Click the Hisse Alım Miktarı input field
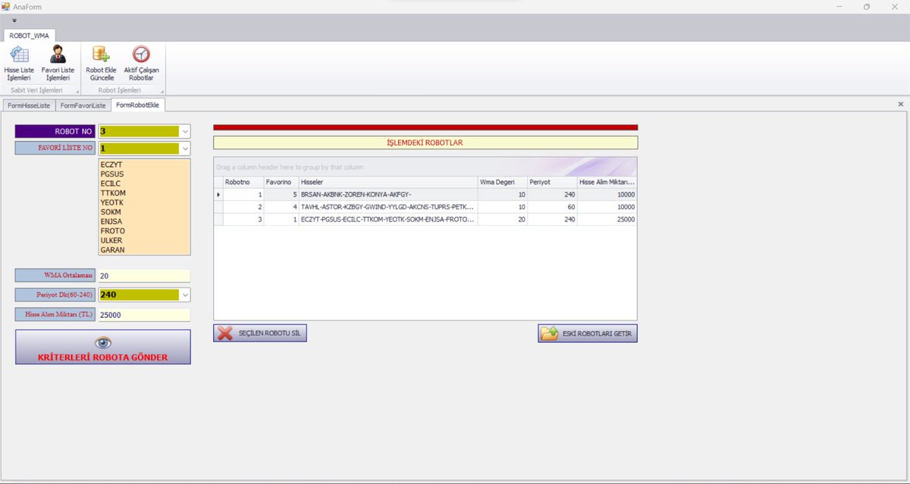 click(144, 315)
